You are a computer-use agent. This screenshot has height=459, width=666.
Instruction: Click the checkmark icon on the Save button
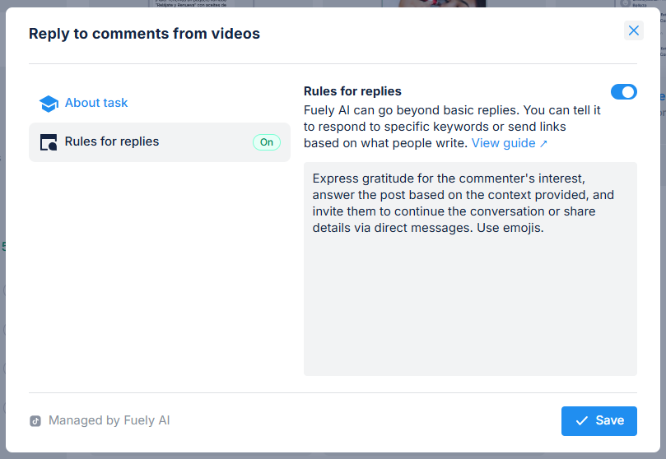point(582,420)
